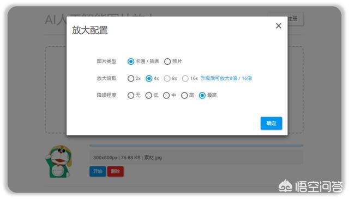The width and height of the screenshot is (349, 199).
Task: Select the 照片 image type
Action: 167,61
